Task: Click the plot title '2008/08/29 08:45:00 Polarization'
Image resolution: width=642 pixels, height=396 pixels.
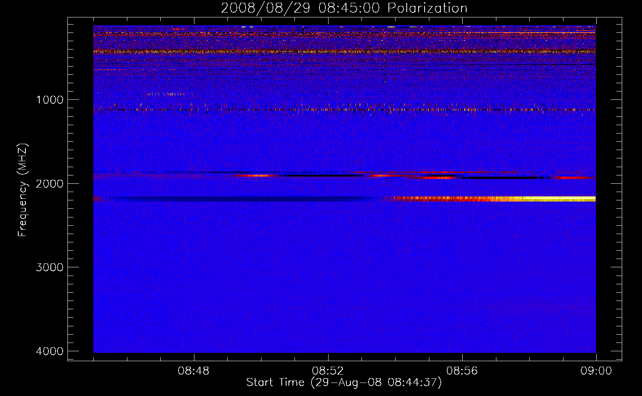Action: pyautogui.click(x=344, y=8)
